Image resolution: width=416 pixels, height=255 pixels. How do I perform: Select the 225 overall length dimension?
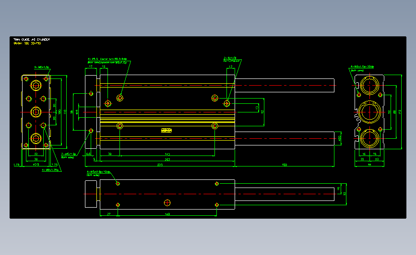160,165
